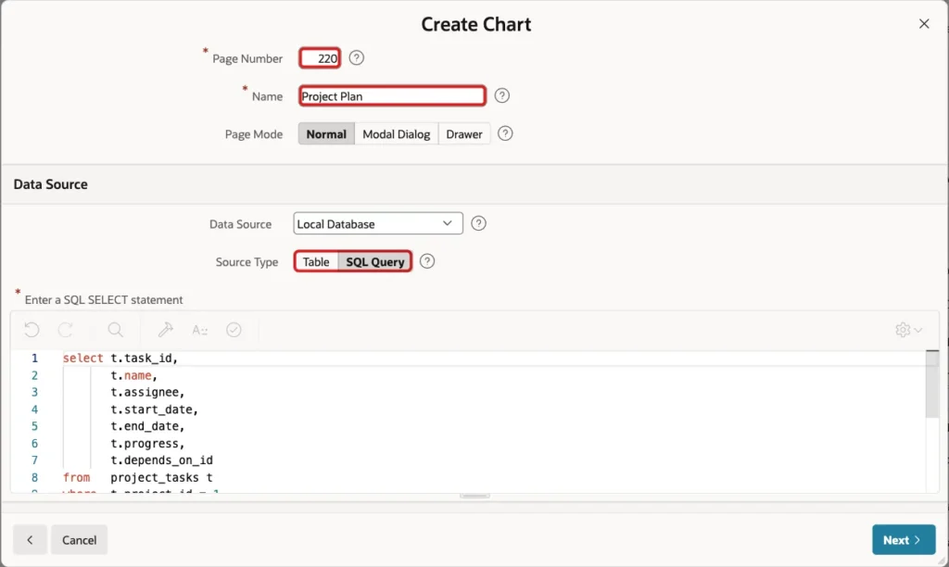This screenshot has height=567, width=949.
Task: Go back with the previous arrow button
Action: pyautogui.click(x=30, y=540)
